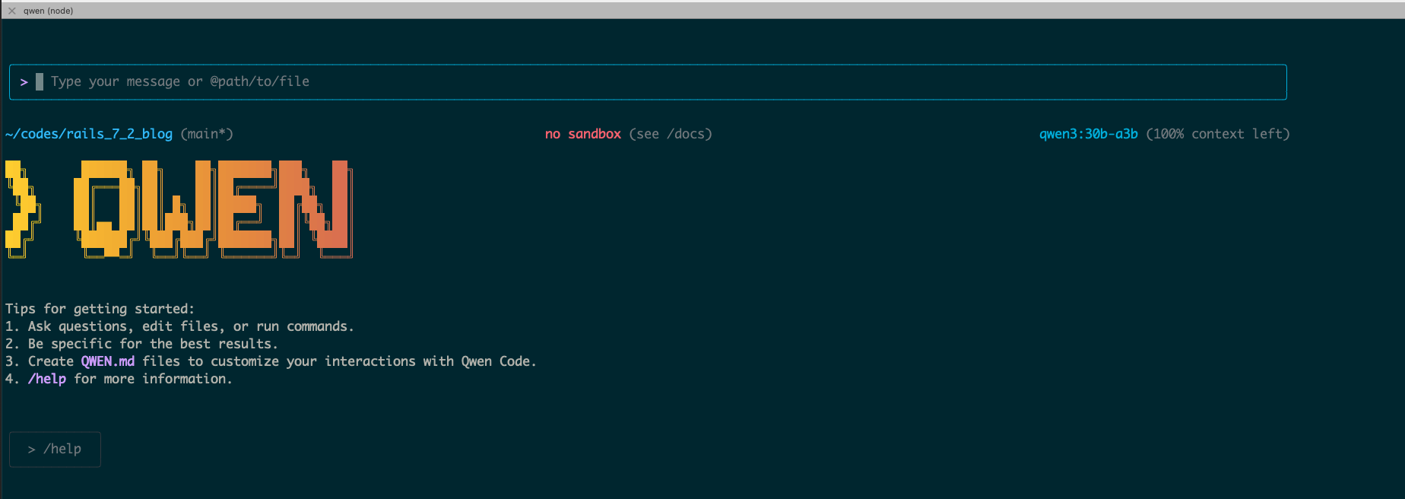Click the ~/codes/rails_7_2_blog path
Viewport: 1405px width, 499px height.
point(89,134)
